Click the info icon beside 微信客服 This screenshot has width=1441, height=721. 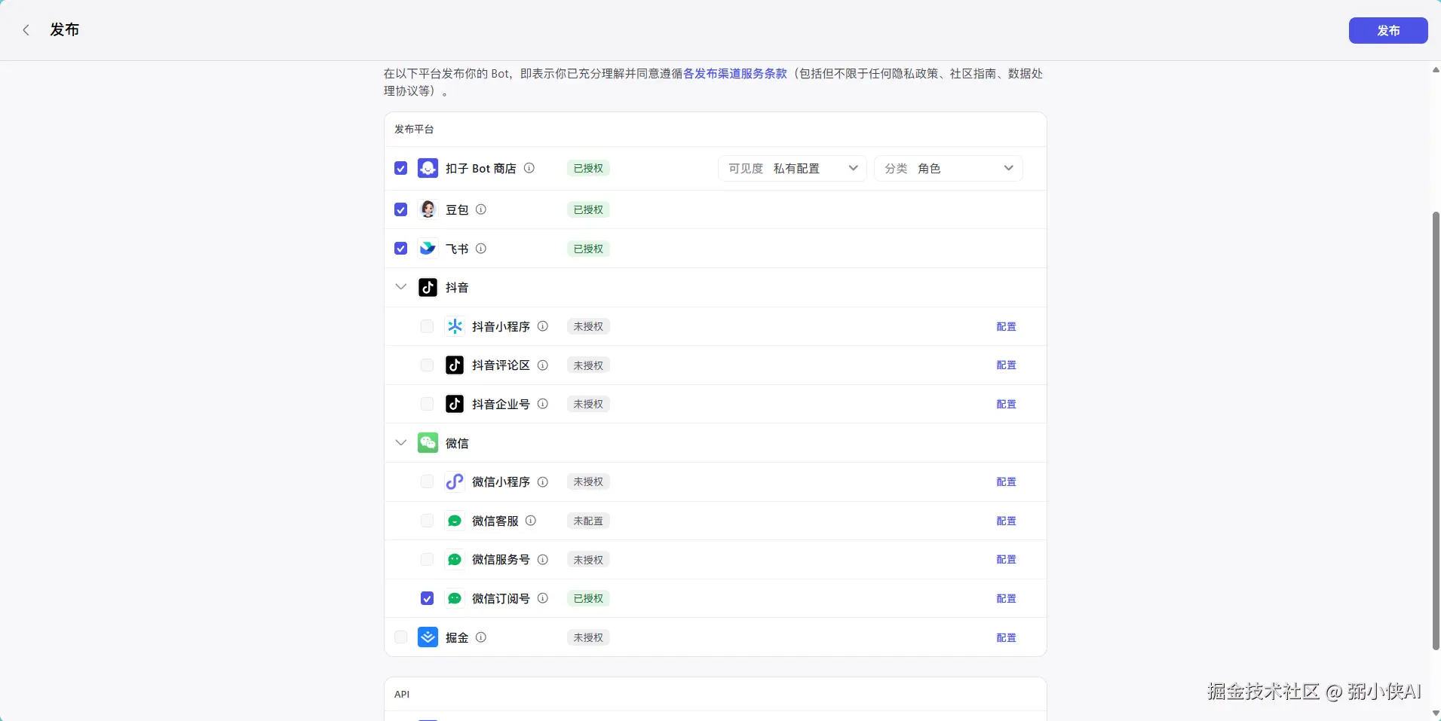click(x=531, y=521)
